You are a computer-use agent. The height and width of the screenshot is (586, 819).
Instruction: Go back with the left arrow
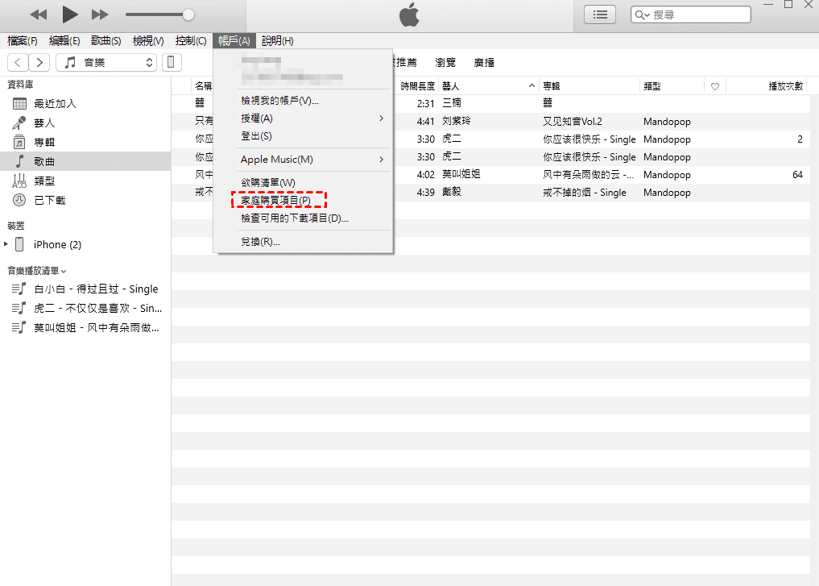[x=18, y=62]
